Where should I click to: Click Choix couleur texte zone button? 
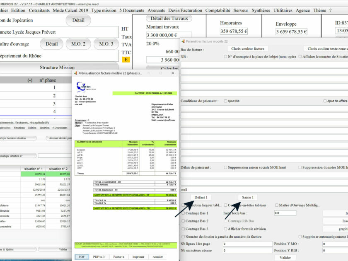coord(326,48)
